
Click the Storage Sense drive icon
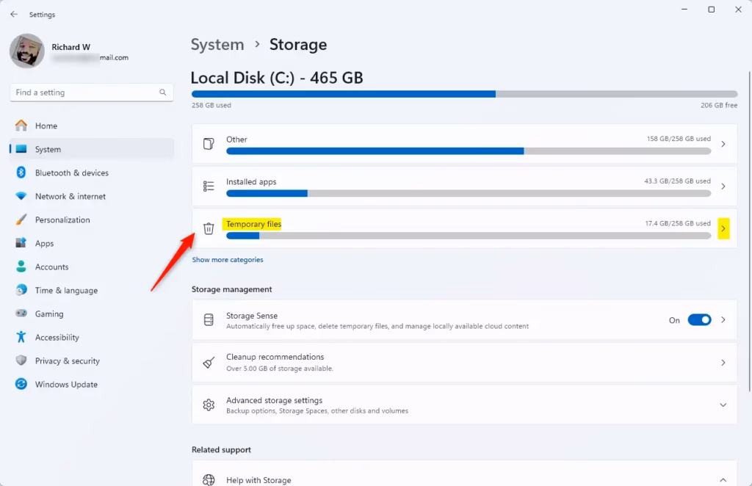point(209,319)
